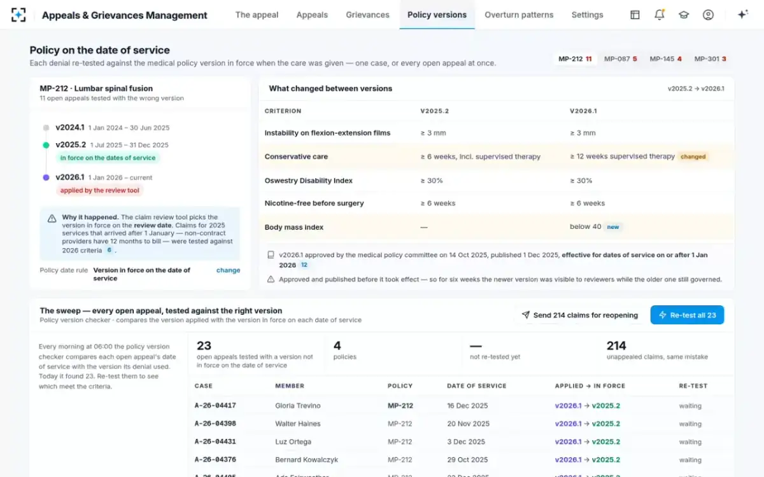Select the MP-212 policy chip
This screenshot has width=764, height=477.
[x=575, y=59]
